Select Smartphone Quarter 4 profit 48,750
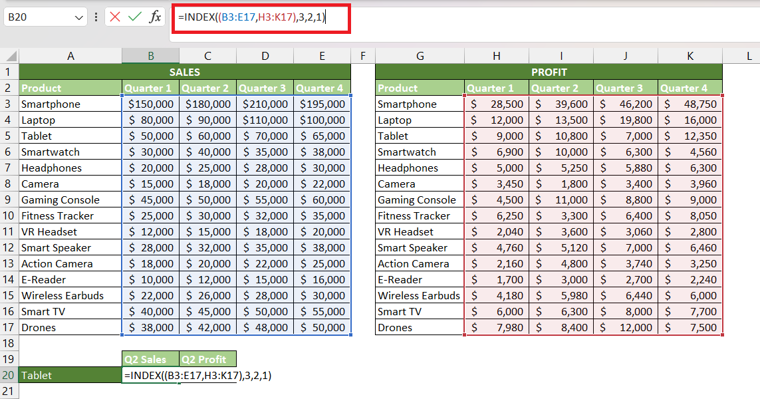This screenshot has height=399, width=760. [690, 104]
